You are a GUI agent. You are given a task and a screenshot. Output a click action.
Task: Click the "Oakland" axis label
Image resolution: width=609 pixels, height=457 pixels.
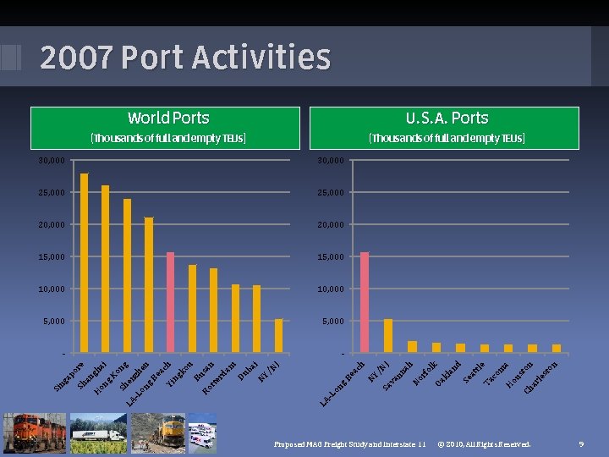point(447,373)
